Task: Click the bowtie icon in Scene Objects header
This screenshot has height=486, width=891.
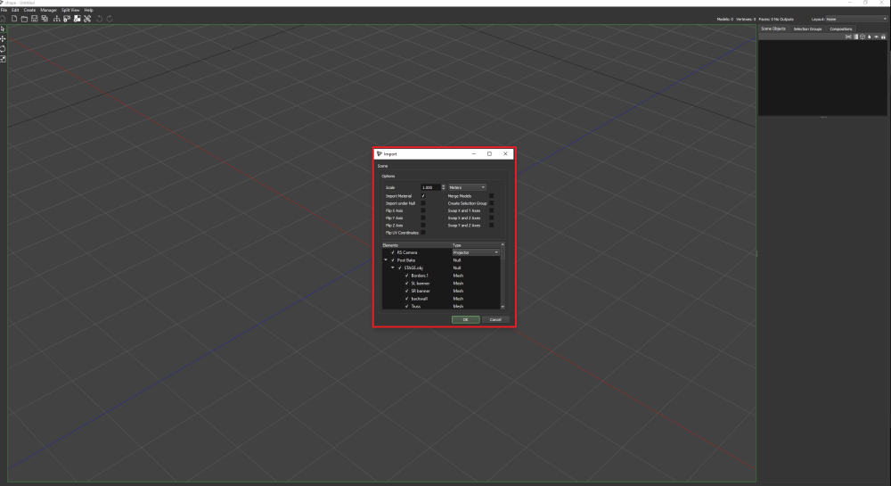Action: tap(848, 37)
